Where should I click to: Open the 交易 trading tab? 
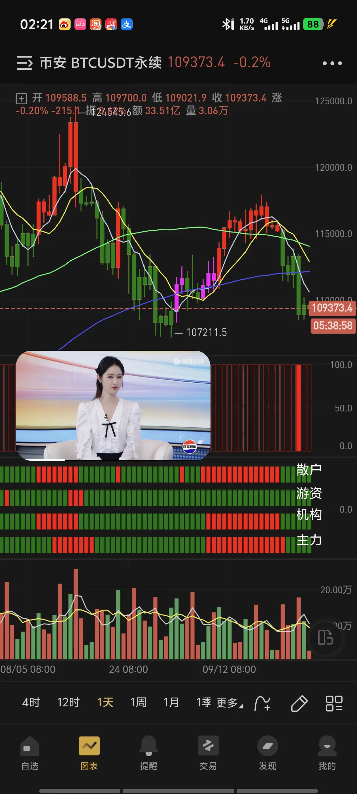208,753
